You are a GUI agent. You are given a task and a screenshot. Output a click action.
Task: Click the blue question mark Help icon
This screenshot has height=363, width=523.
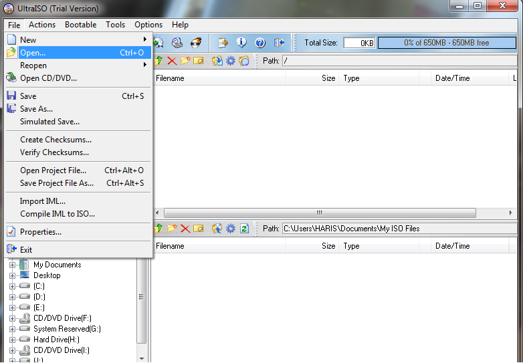(x=260, y=43)
